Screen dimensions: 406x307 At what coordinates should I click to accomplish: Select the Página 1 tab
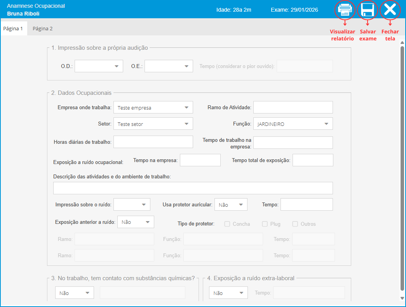[13, 28]
